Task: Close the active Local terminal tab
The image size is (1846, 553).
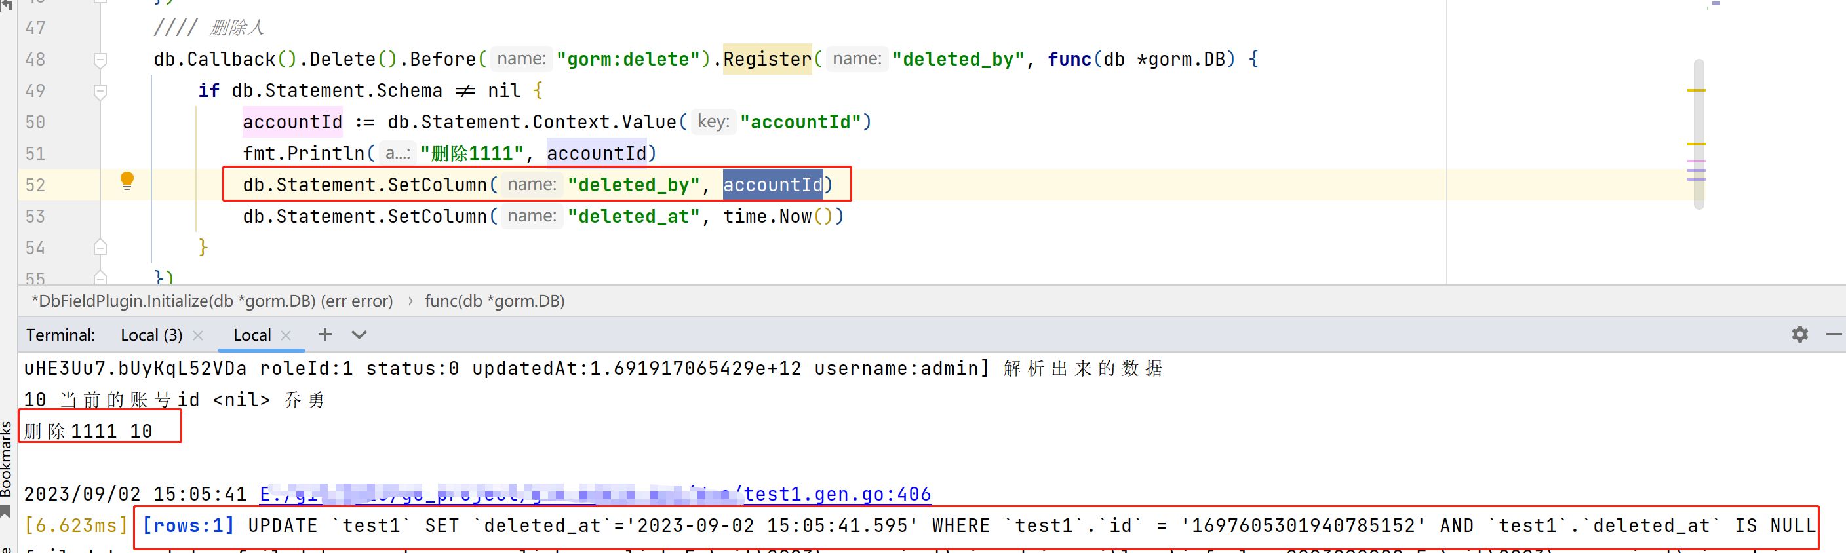Action: pos(286,335)
